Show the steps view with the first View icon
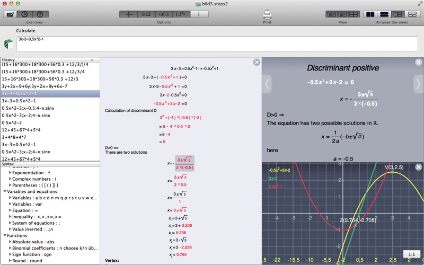The height and width of the screenshot is (265, 424). click(331, 14)
